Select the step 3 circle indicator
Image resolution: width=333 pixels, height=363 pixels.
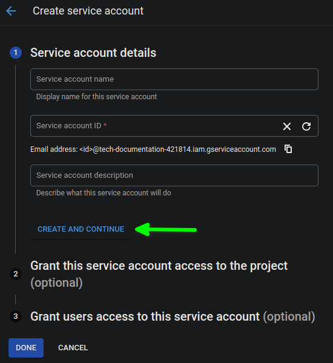point(16,316)
